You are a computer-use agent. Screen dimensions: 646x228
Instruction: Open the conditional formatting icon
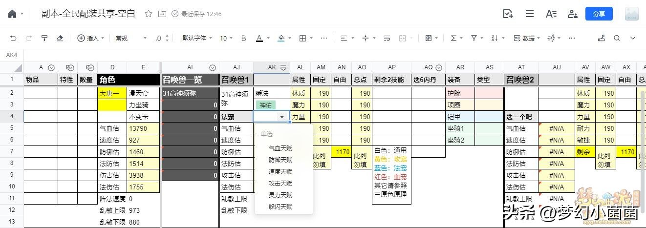coord(429,38)
